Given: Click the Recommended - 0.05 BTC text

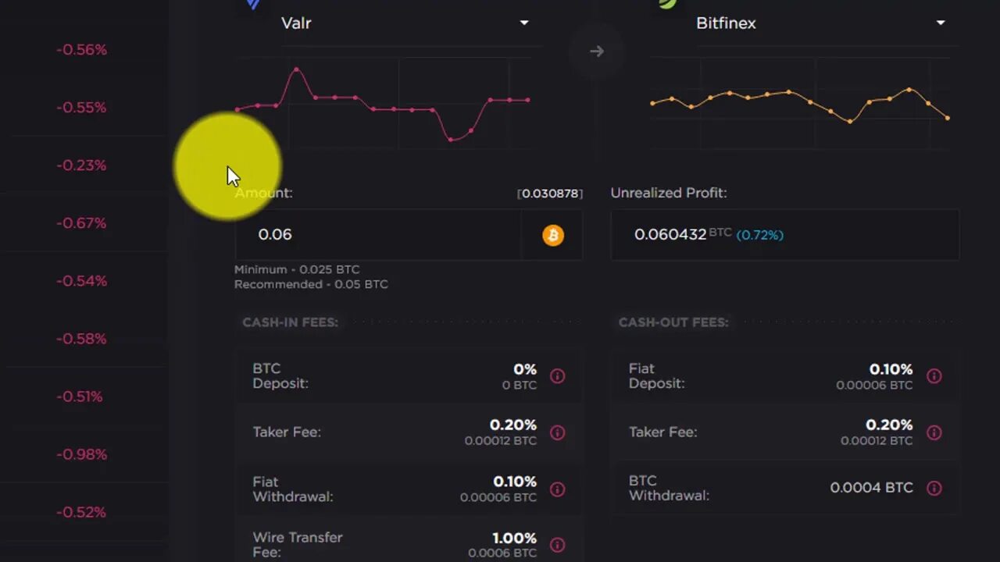Looking at the screenshot, I should tap(311, 285).
